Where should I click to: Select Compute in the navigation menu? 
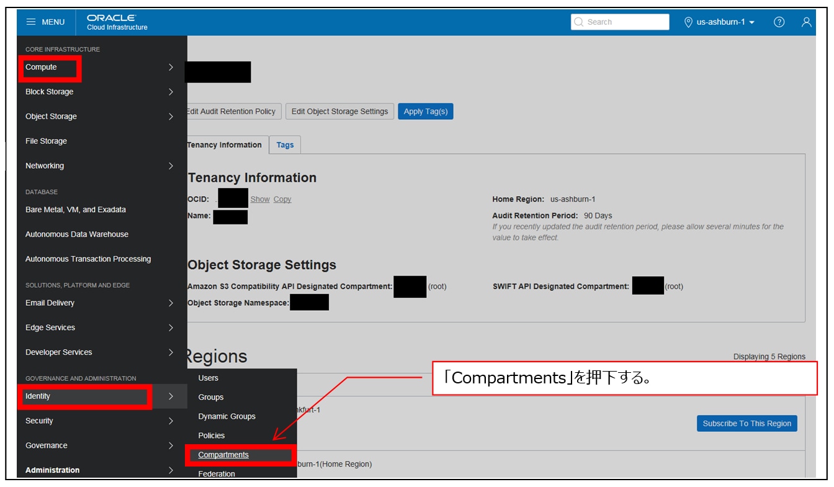[41, 67]
